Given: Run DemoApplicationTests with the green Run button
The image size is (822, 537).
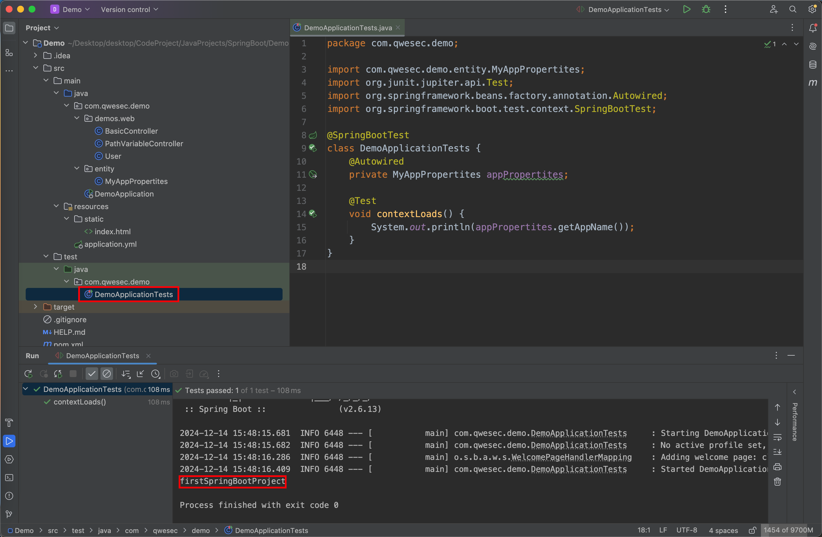Looking at the screenshot, I should [687, 9].
